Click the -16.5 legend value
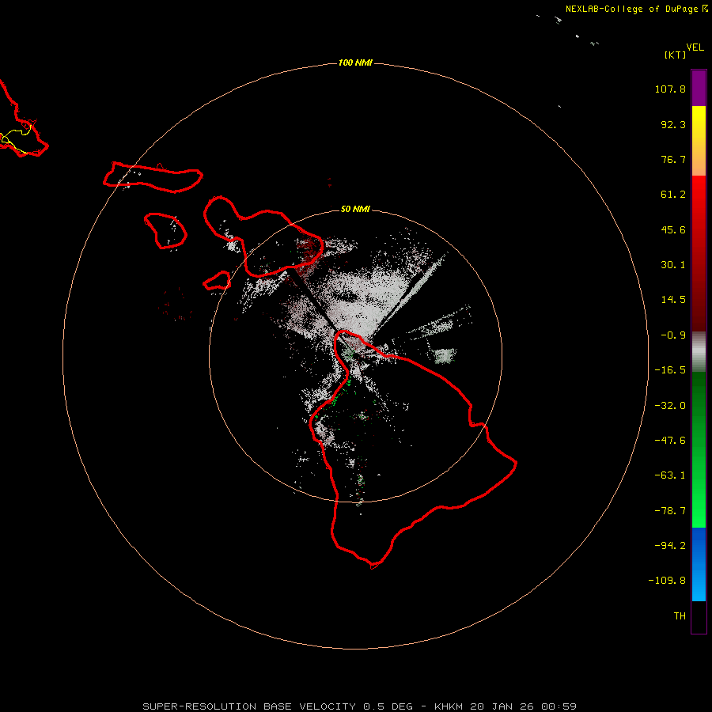Screen dimensions: 712x712 click(670, 370)
